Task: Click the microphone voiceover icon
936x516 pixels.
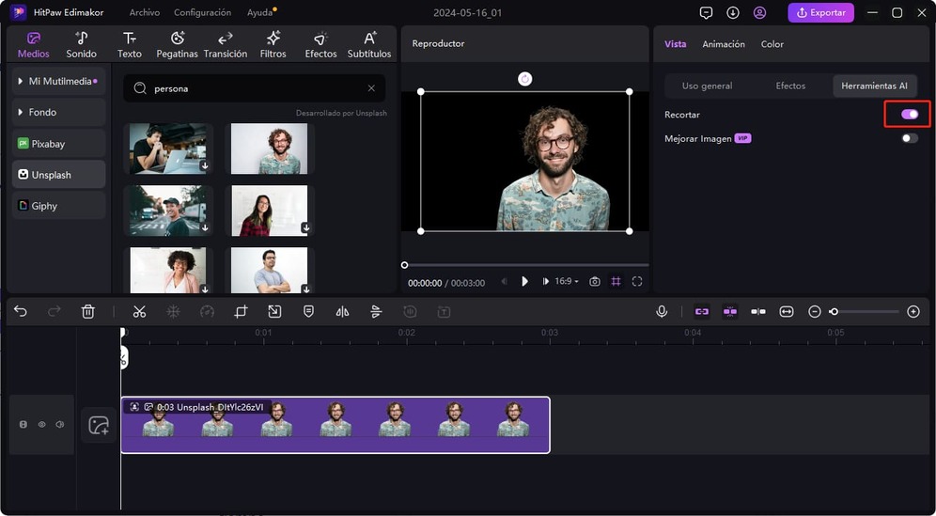Action: (662, 312)
